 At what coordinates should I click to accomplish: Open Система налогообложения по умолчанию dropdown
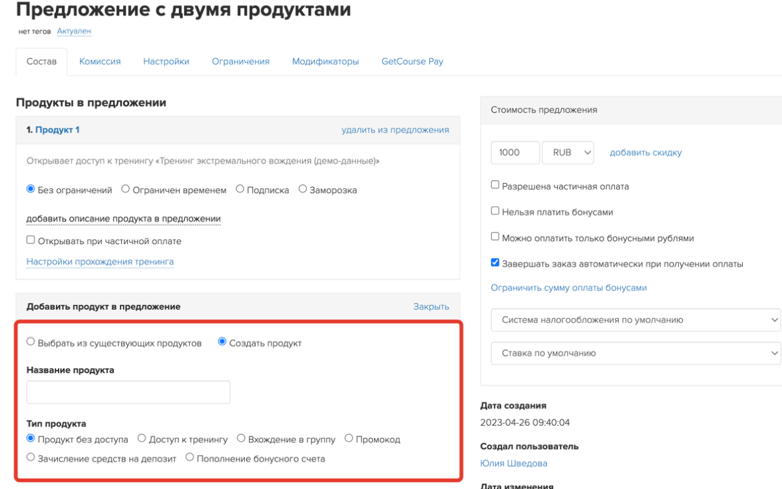(636, 320)
